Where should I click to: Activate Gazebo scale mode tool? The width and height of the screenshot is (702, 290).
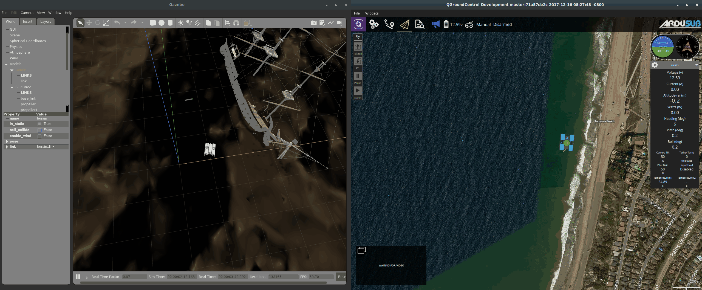point(106,23)
